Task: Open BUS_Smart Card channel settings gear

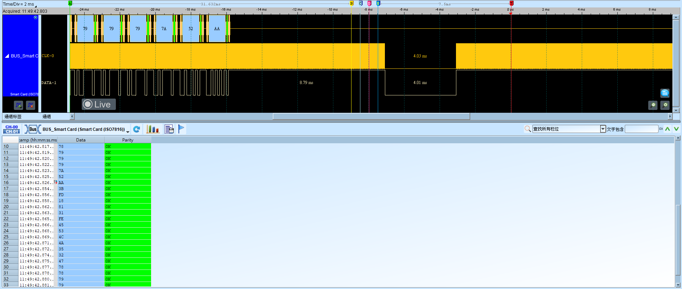Action: tap(35, 17)
